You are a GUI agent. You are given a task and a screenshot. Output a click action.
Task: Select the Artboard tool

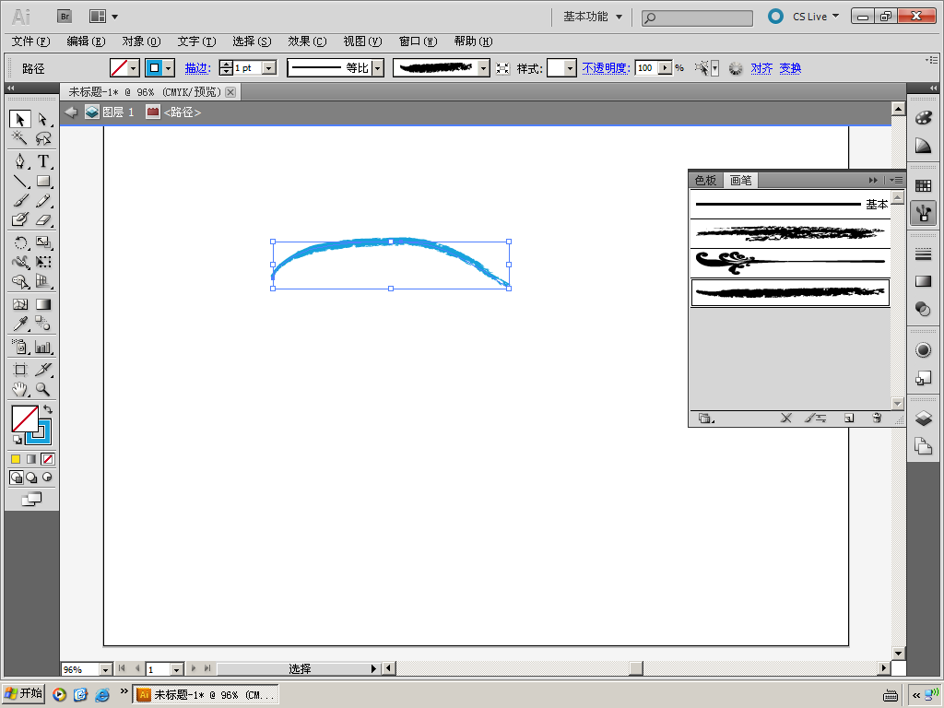[20, 369]
